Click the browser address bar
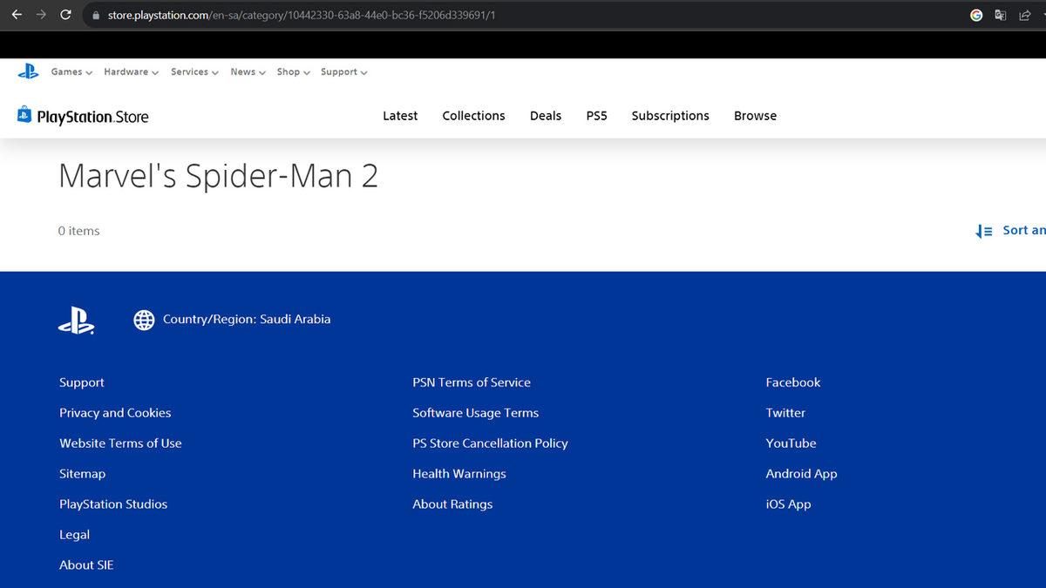 pyautogui.click(x=349, y=15)
